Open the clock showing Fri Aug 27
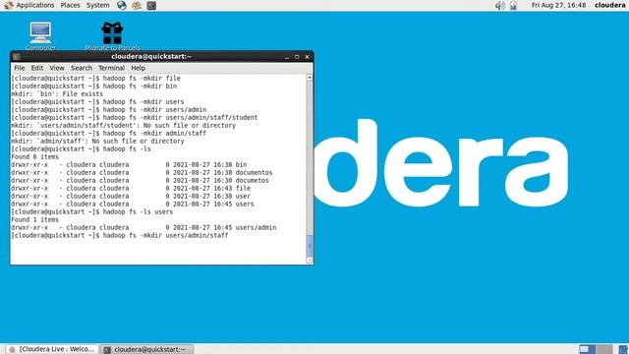The image size is (629, 354). click(x=558, y=5)
